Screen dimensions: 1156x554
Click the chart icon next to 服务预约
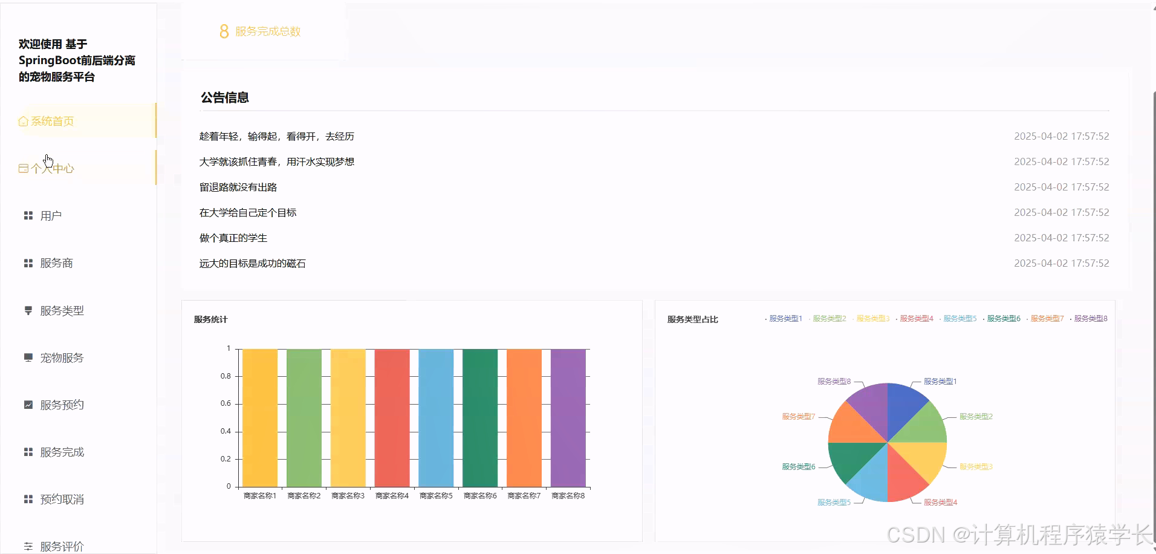pos(28,405)
